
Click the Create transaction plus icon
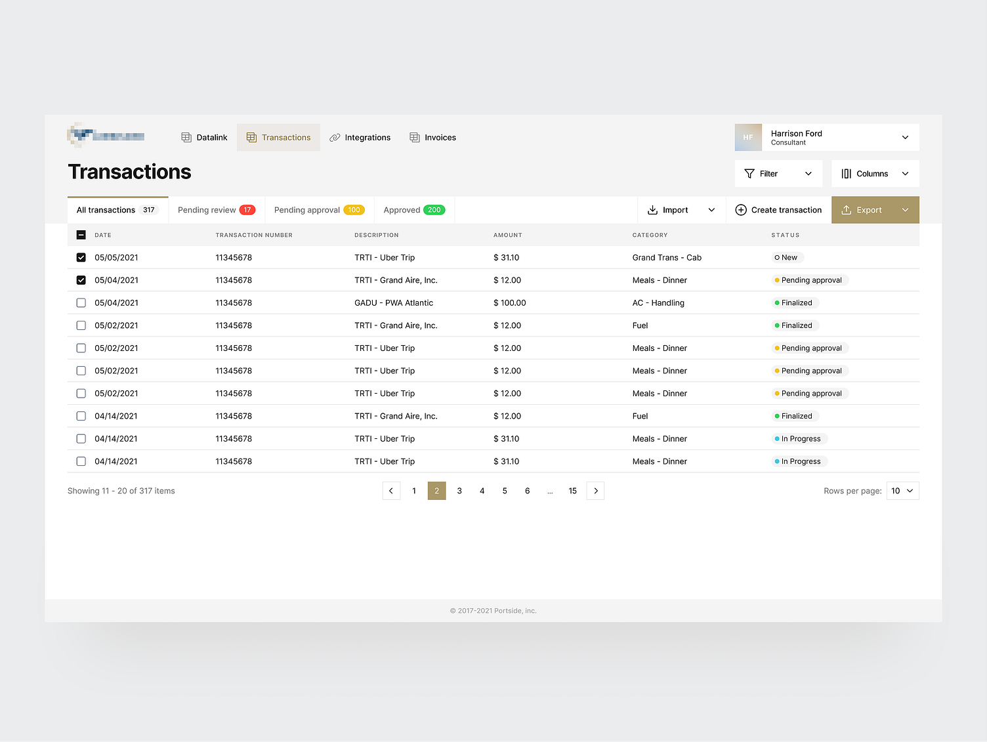click(741, 209)
